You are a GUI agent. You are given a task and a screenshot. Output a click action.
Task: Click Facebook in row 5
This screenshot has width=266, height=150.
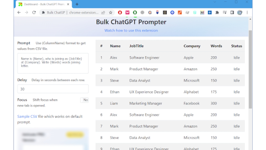pos(191,103)
